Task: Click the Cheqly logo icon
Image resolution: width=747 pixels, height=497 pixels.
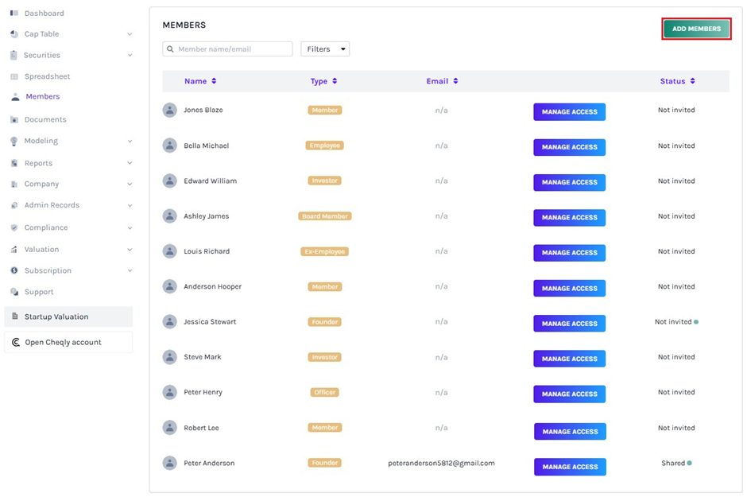Action: pyautogui.click(x=16, y=343)
